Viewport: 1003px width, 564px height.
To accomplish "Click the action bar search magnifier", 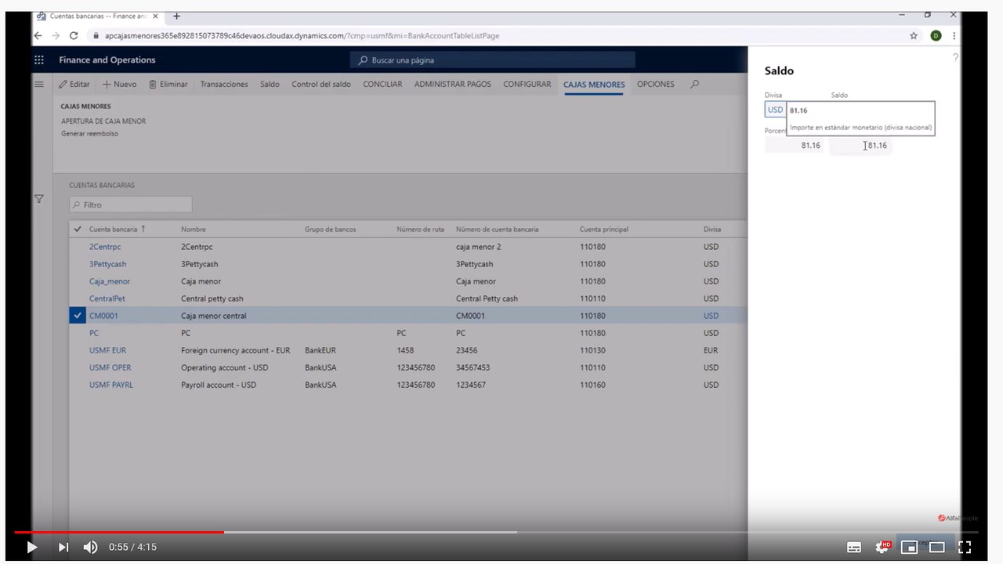I will pyautogui.click(x=694, y=84).
